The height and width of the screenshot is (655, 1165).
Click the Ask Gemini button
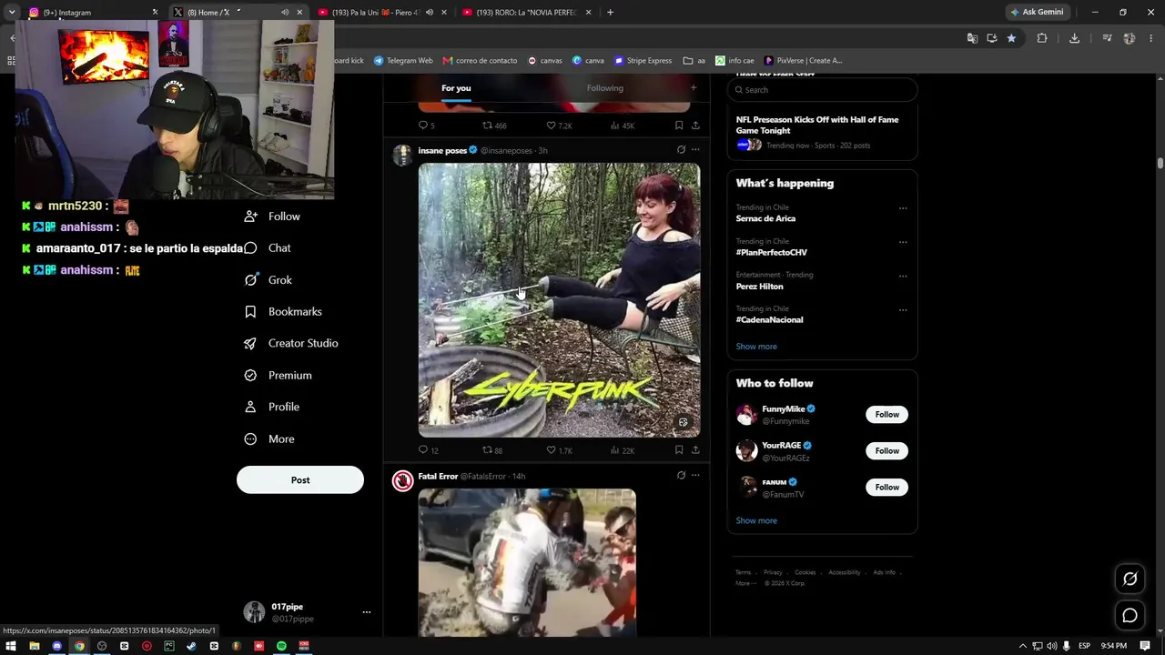click(1037, 12)
